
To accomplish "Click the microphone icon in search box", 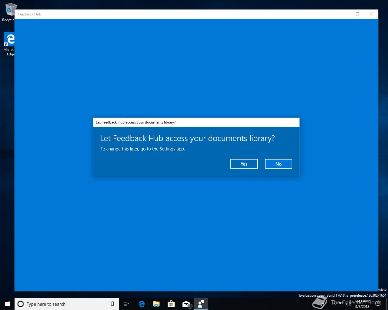I will click(x=112, y=304).
